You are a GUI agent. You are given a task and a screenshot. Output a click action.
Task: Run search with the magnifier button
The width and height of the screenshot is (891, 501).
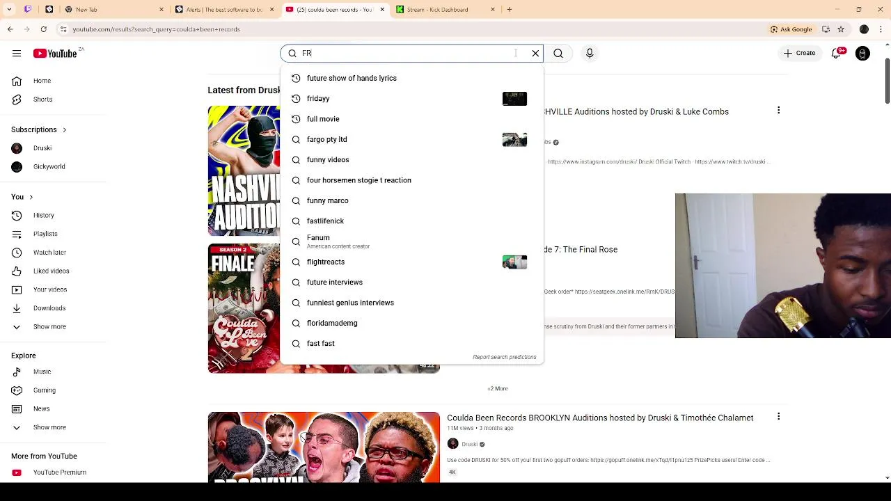(558, 54)
